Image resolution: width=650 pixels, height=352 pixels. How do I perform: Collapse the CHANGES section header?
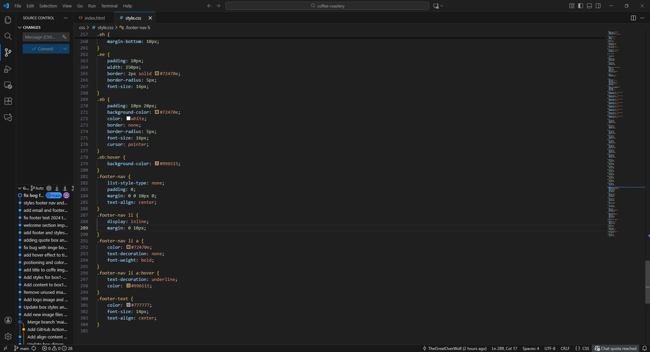click(x=31, y=27)
